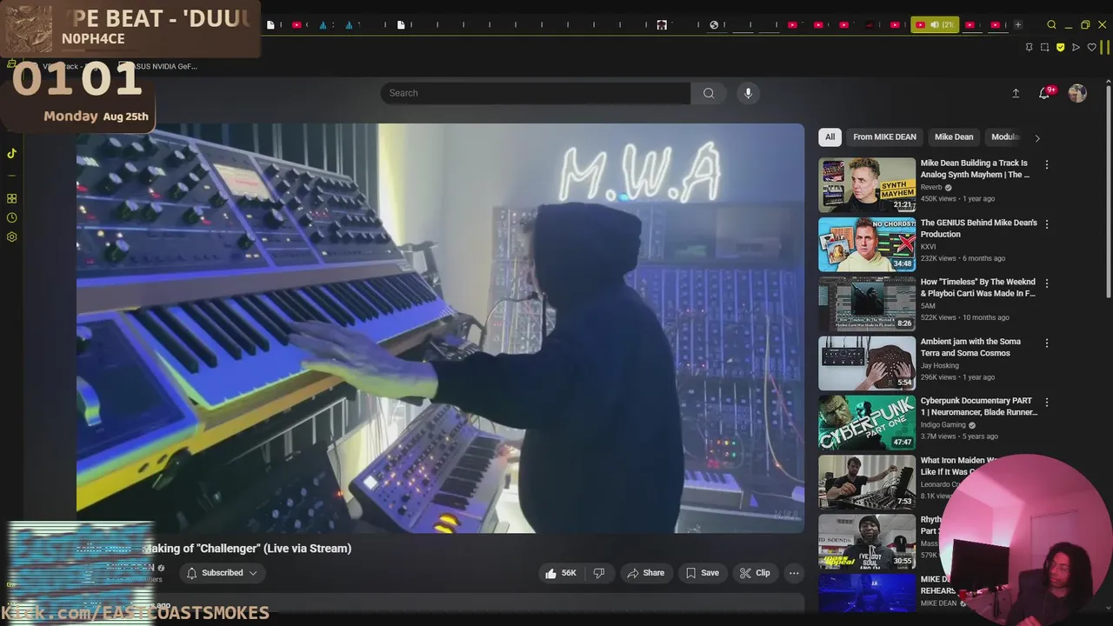The height and width of the screenshot is (626, 1113).
Task: Click the Clip button
Action: (755, 573)
